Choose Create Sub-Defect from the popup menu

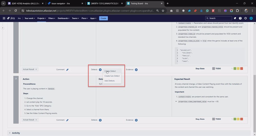112,76
